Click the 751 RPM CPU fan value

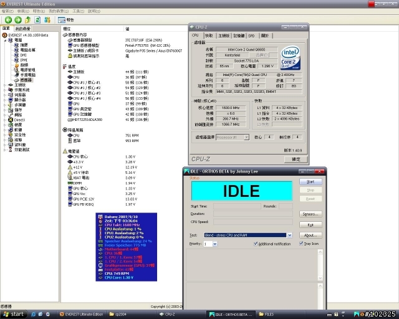click(x=132, y=135)
